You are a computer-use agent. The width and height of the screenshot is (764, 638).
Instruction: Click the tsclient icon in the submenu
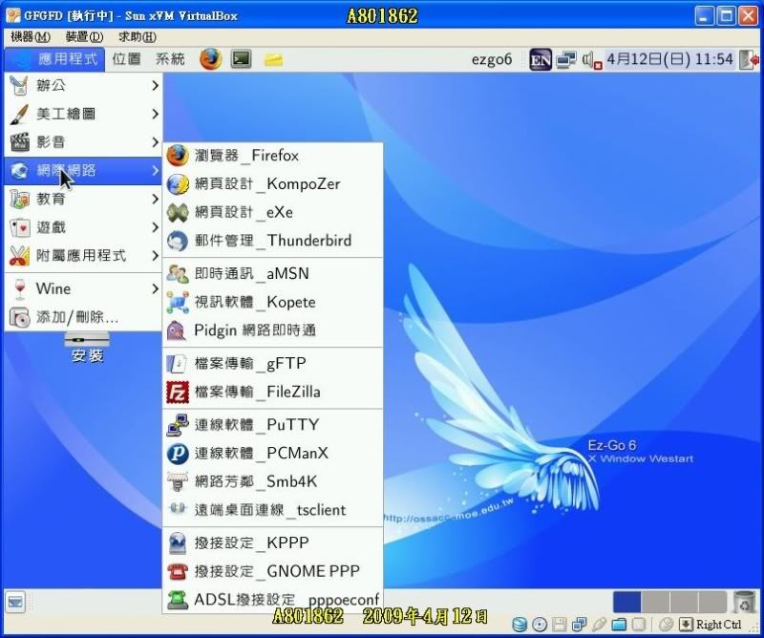tap(178, 509)
